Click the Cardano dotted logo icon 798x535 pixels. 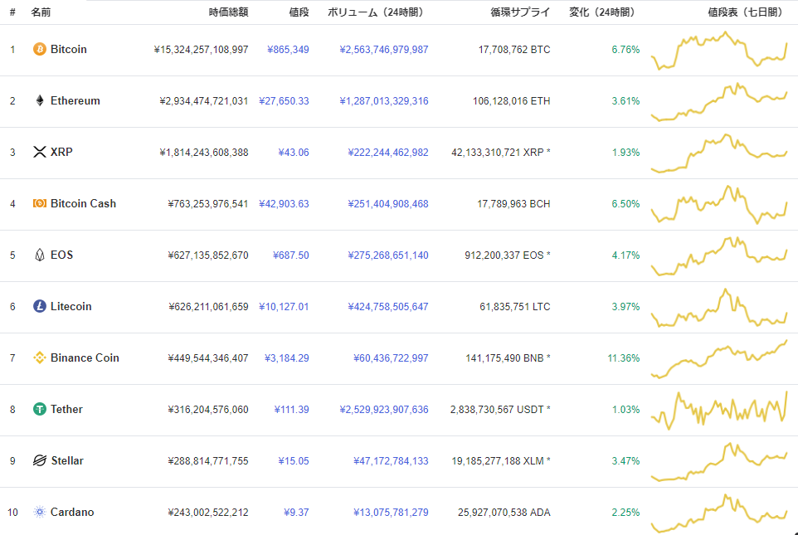coord(39,512)
